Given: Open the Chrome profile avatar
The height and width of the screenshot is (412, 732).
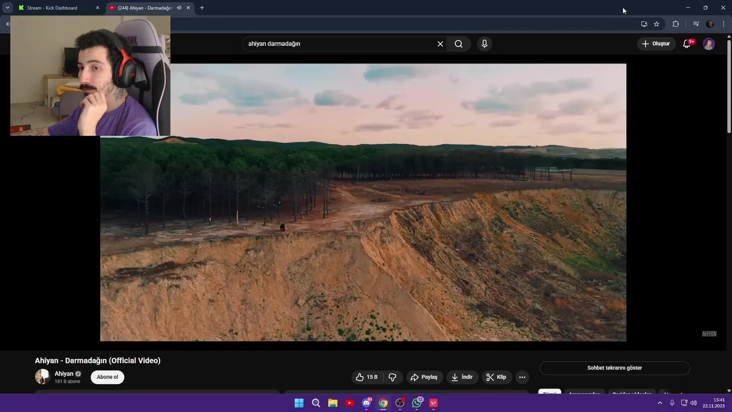Looking at the screenshot, I should [710, 24].
